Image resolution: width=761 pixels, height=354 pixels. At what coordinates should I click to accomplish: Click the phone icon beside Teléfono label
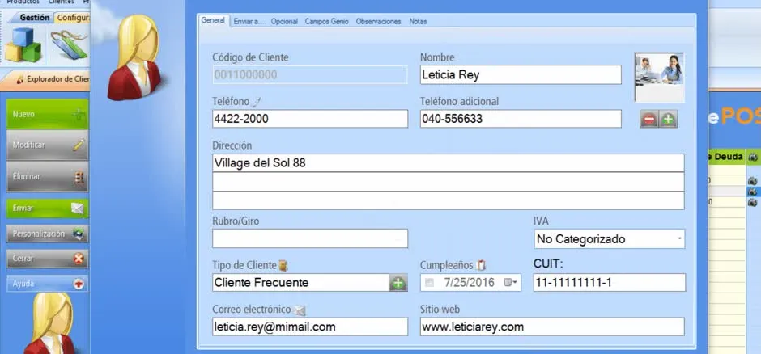tap(257, 102)
